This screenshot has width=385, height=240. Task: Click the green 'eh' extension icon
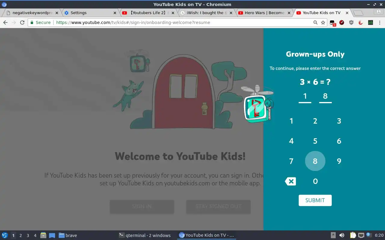371,22
